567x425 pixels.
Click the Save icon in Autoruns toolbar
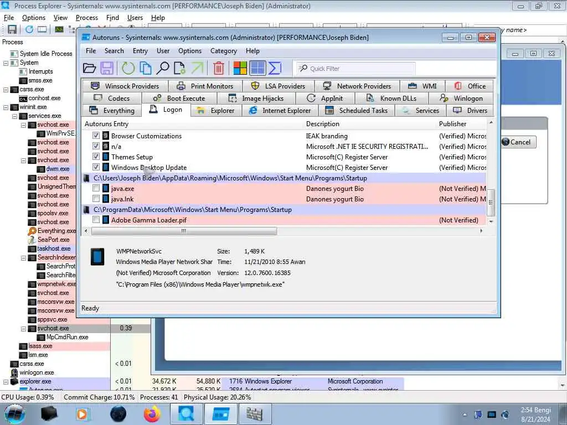click(107, 68)
